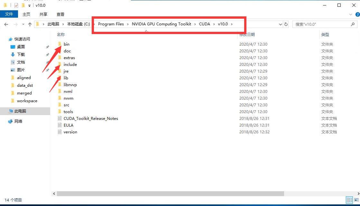
Task: Refresh the current folder view
Action: point(286,24)
